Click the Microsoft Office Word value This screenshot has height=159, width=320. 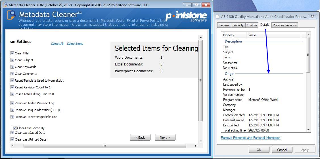(263, 100)
